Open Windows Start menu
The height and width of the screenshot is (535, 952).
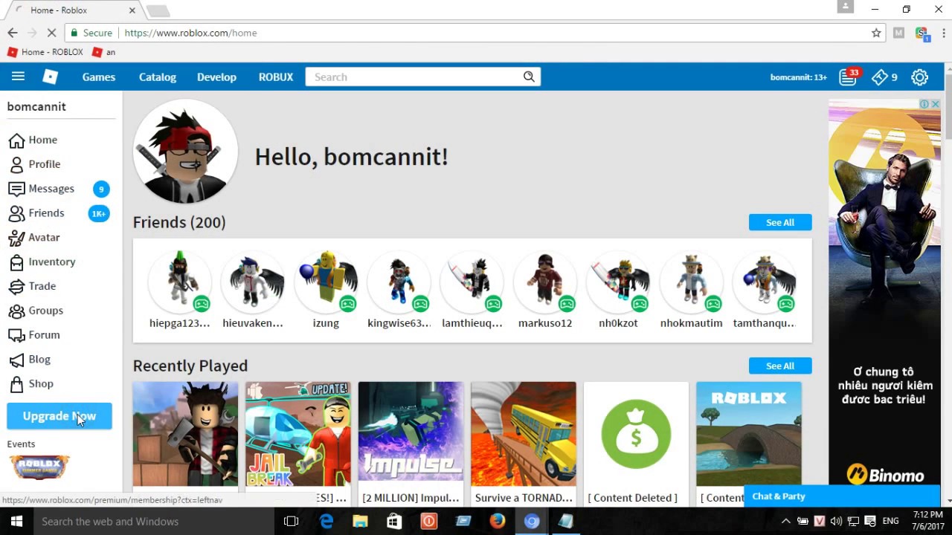16,522
